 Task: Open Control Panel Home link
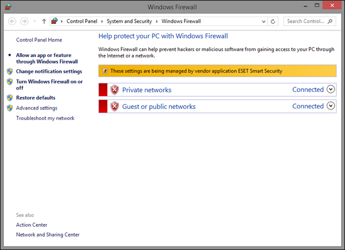39,40
